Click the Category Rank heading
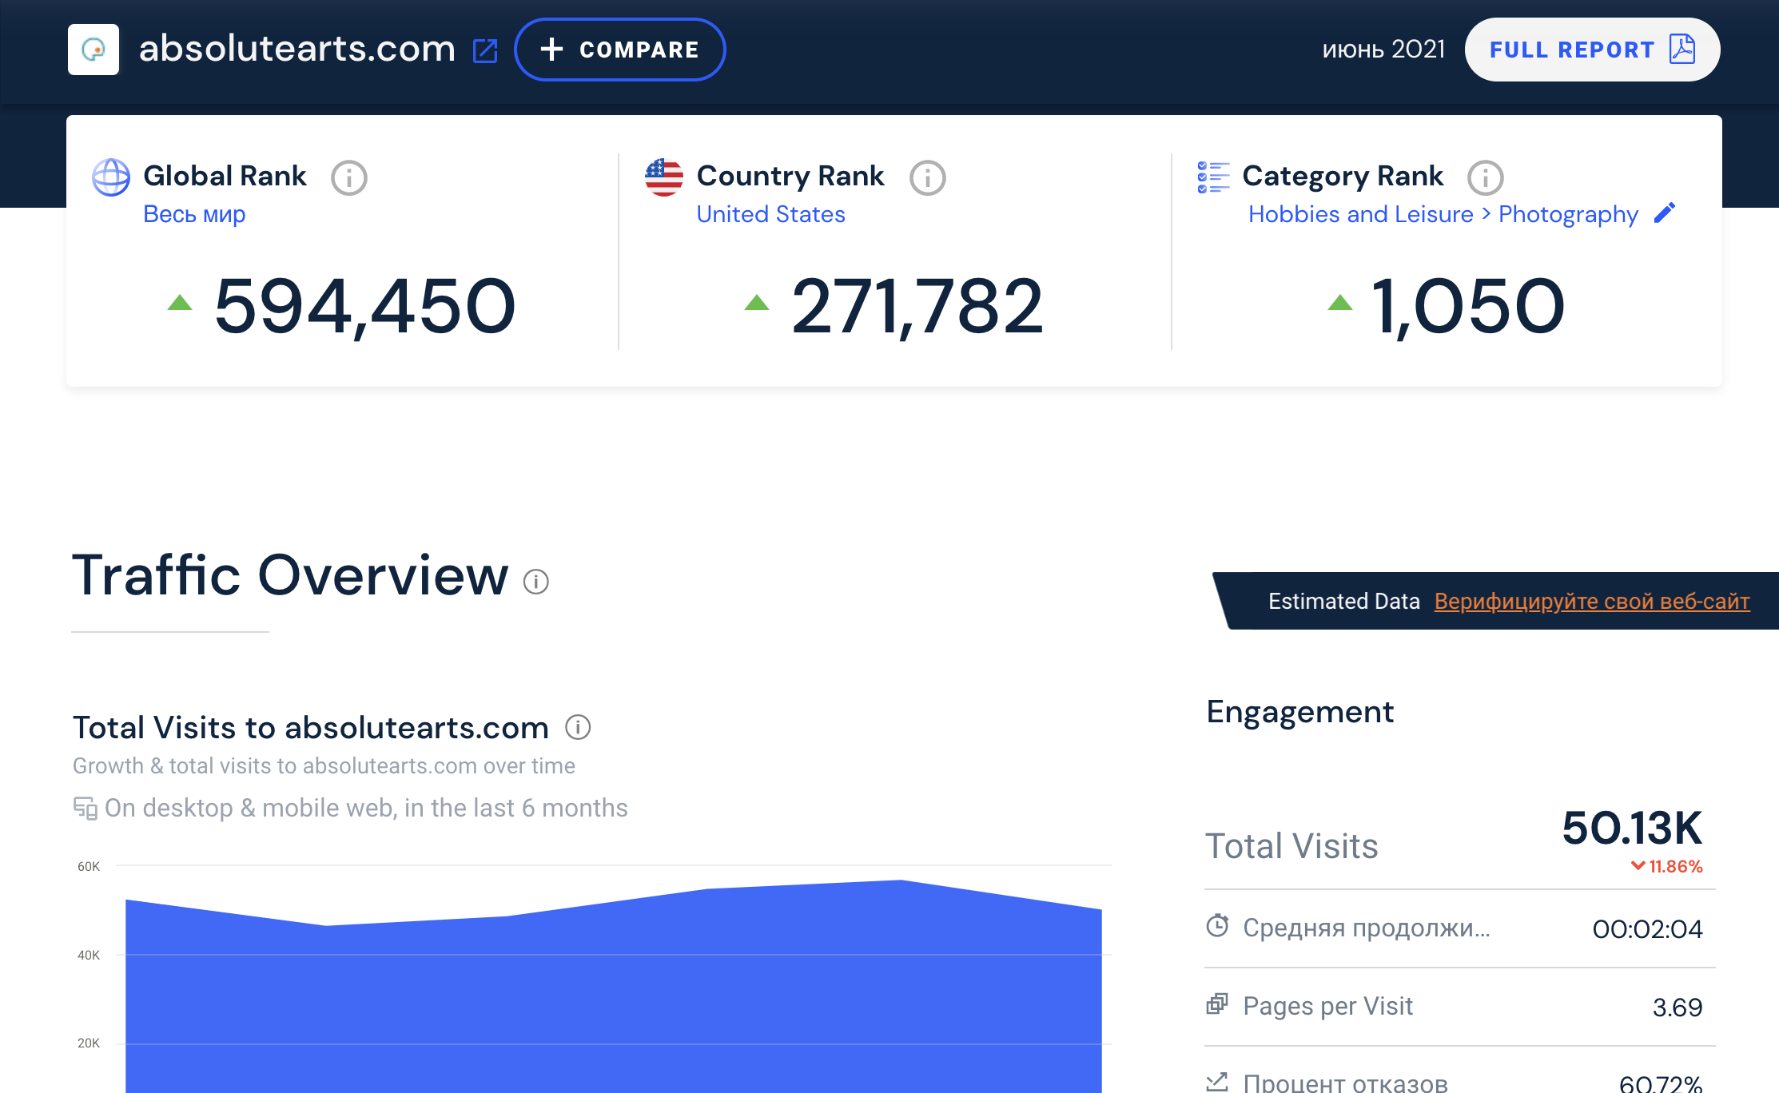The width and height of the screenshot is (1779, 1093). pyautogui.click(x=1343, y=176)
